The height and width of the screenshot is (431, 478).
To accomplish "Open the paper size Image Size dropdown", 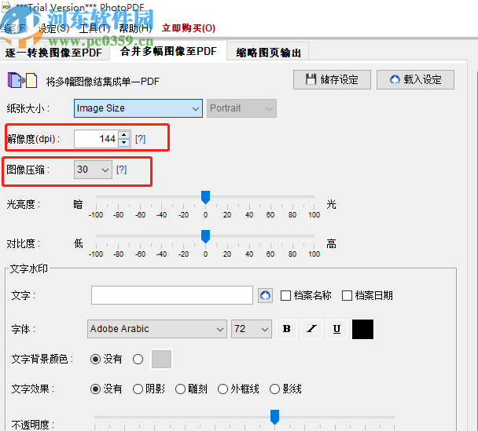I will (138, 108).
